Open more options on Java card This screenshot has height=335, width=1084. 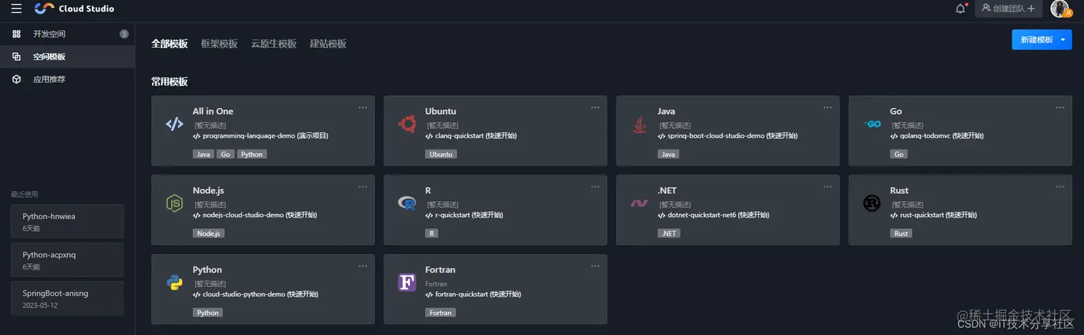click(827, 107)
